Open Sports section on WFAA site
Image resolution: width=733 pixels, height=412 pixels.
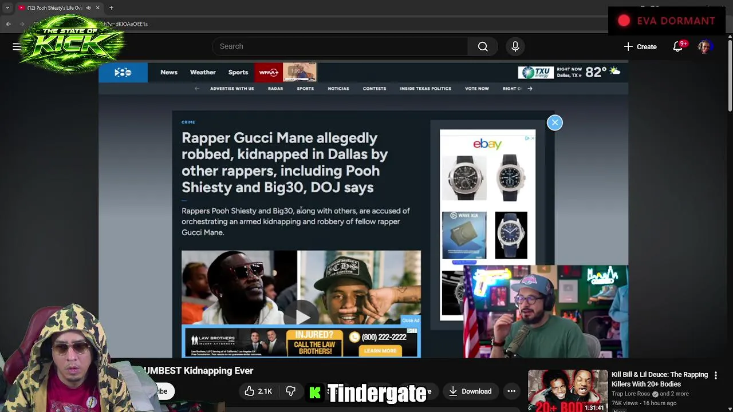tap(238, 73)
